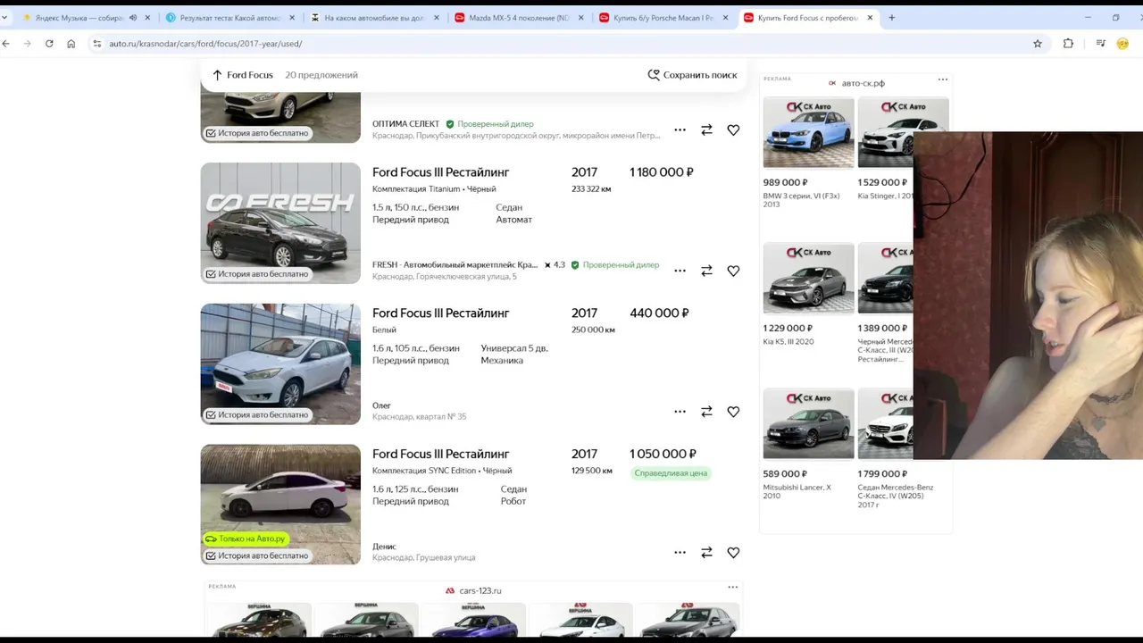Viewport: 1143px width, 643px height.
Task: Open the media controls toolbar icon
Action: pos(1100,44)
